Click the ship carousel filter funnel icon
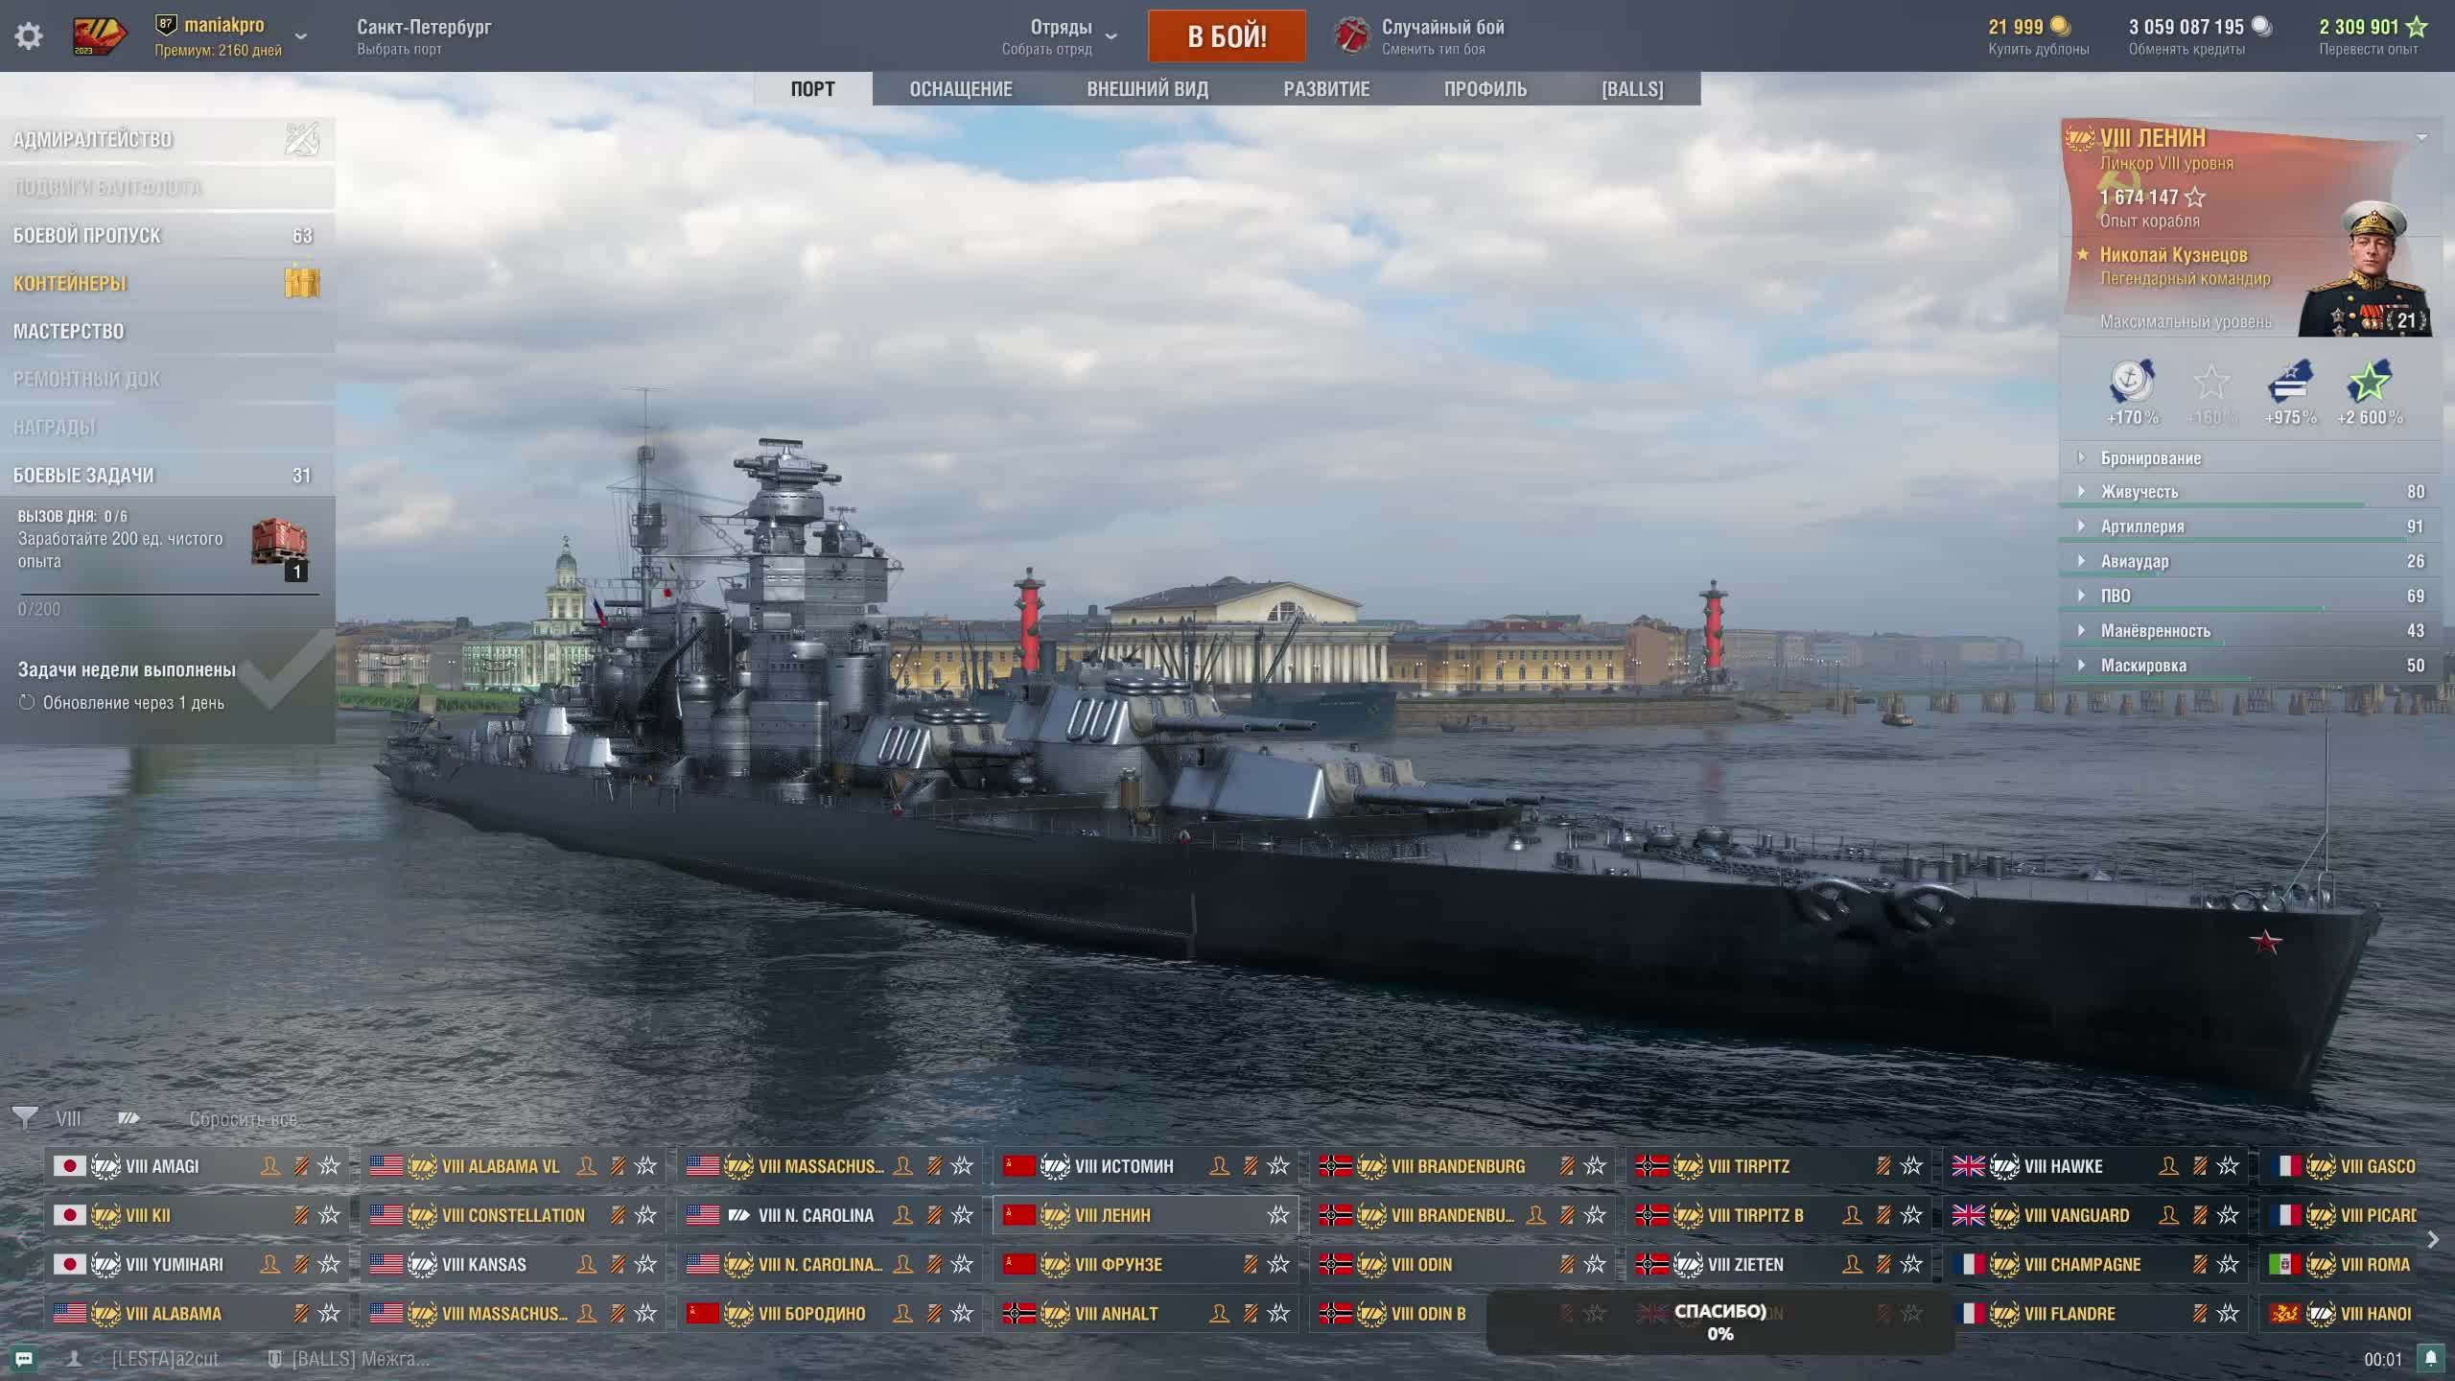The height and width of the screenshot is (1381, 2455). [25, 1118]
